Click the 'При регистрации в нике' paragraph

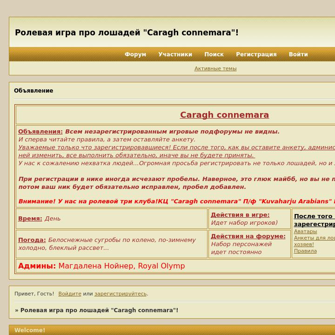[x=176, y=183]
